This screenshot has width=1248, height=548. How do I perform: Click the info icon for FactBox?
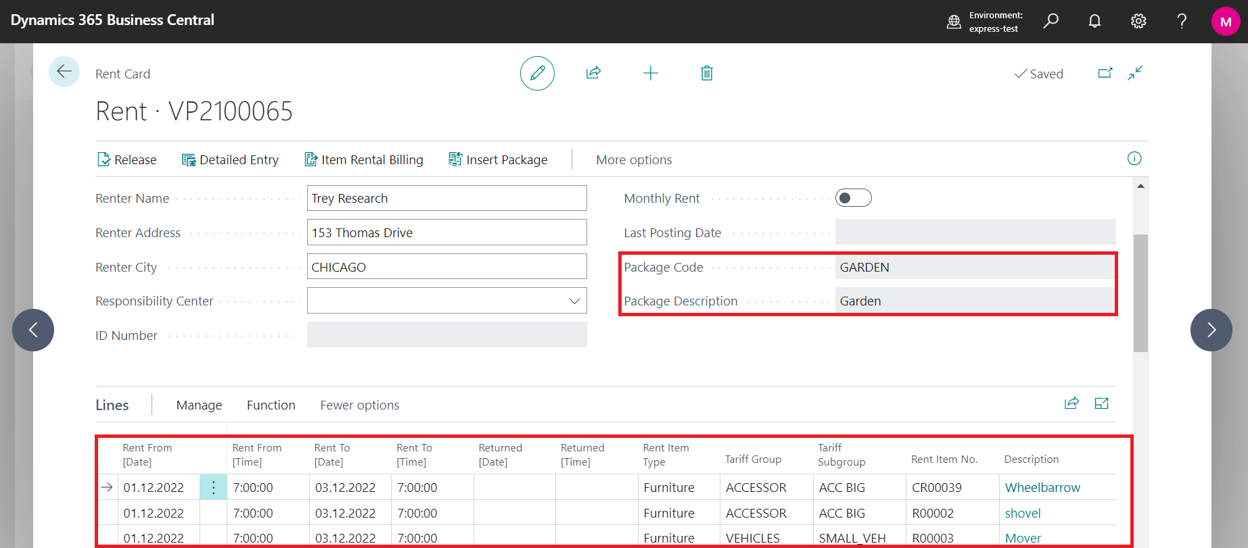tap(1134, 159)
